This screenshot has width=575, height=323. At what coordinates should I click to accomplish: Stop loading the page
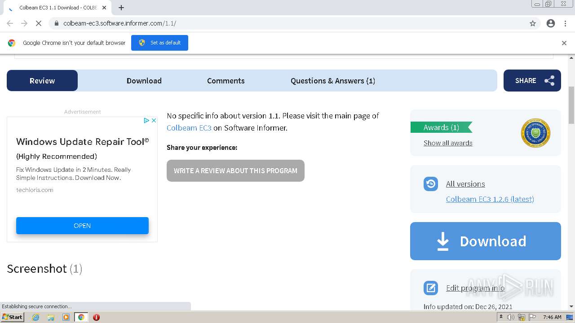pyautogui.click(x=39, y=23)
